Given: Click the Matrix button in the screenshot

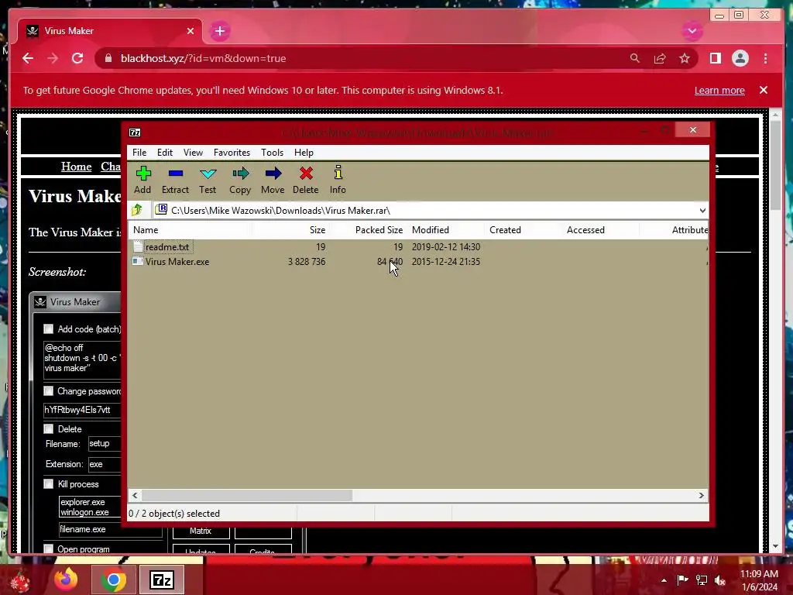Looking at the screenshot, I should [201, 531].
